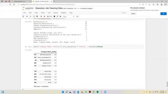Enter immersive reader icon
The height and width of the screenshot is (94, 168).
pos(143,4)
